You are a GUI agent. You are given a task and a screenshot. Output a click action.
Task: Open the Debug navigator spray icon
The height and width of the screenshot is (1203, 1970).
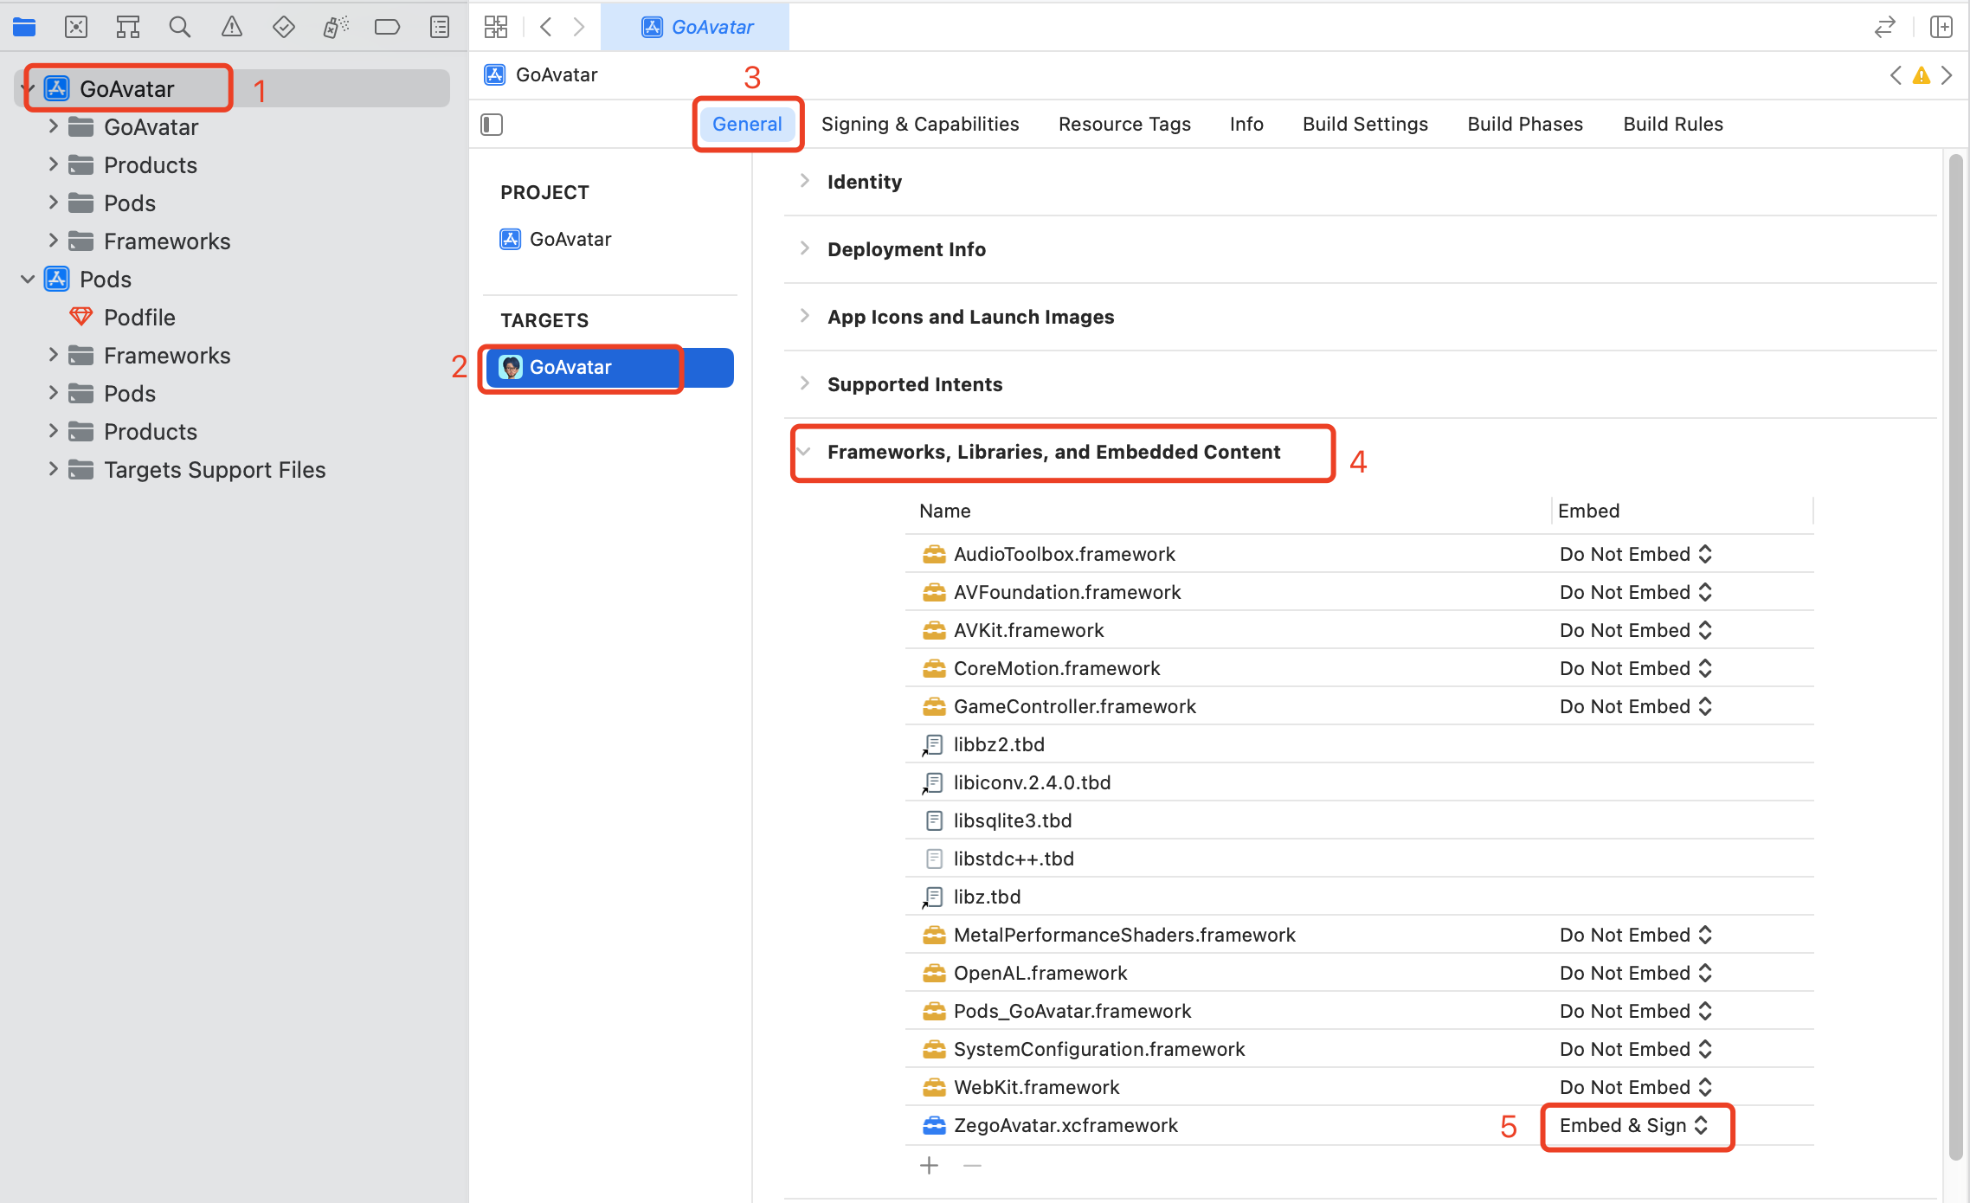336,28
